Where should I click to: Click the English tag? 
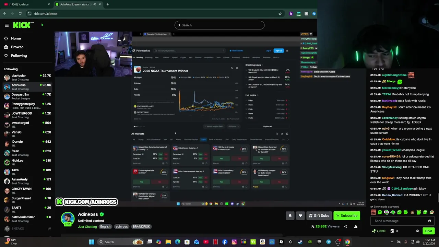click(105, 227)
